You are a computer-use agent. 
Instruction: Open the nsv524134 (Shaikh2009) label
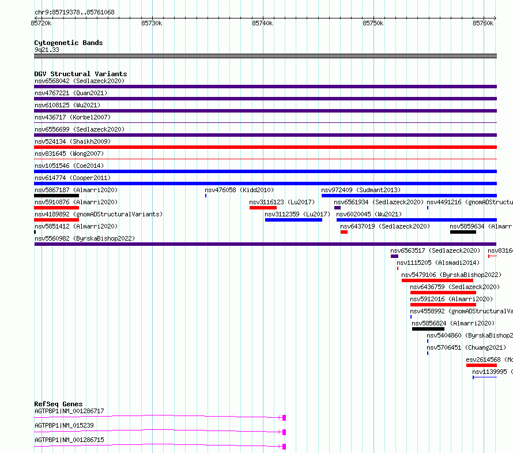coord(73,141)
